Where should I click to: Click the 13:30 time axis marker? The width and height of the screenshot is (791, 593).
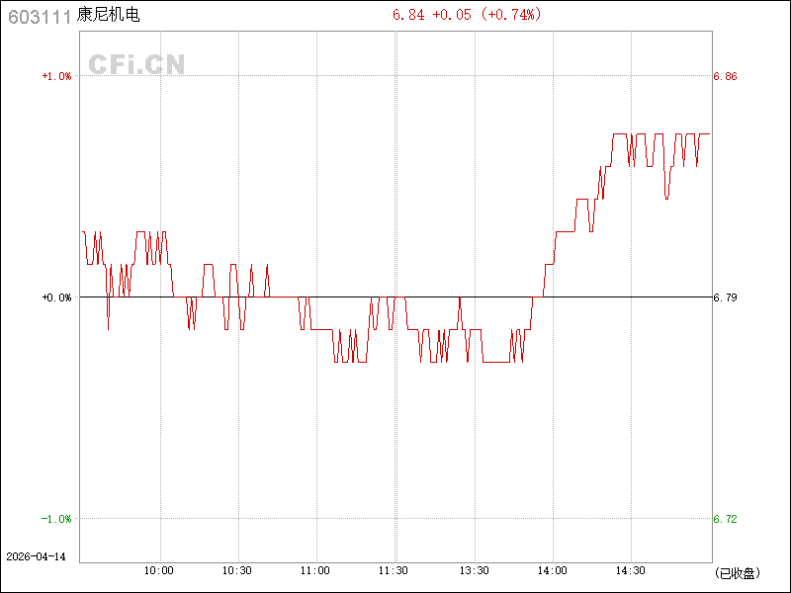475,571
